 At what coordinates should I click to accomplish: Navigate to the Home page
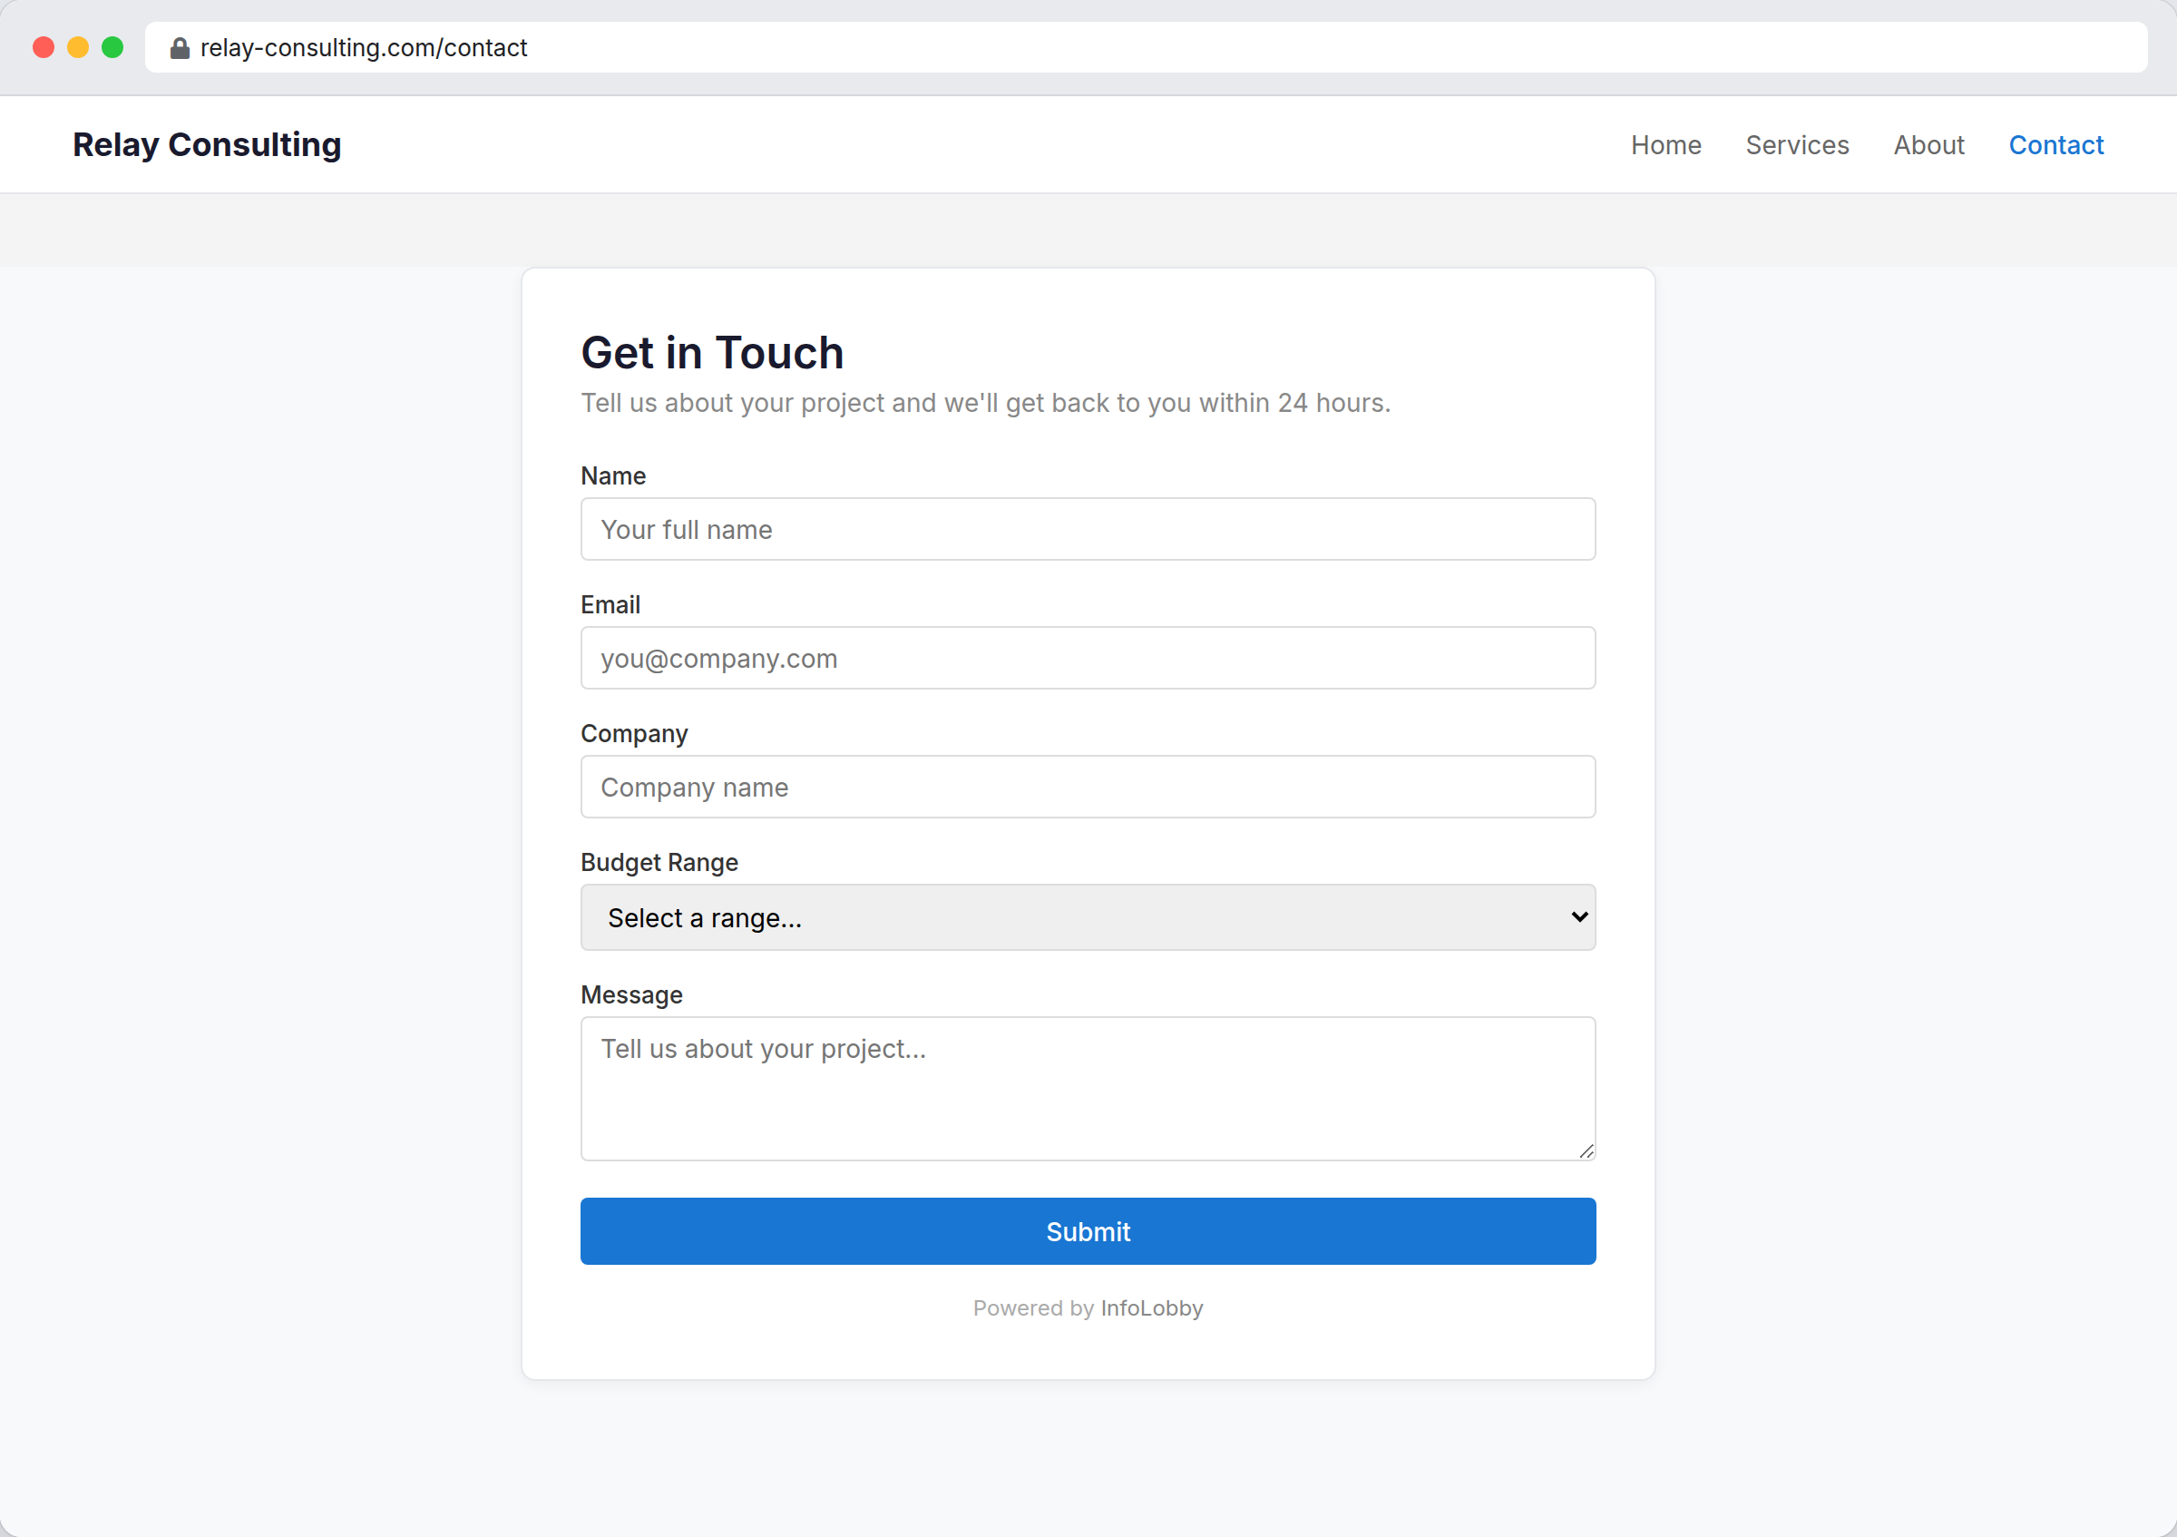pyautogui.click(x=1666, y=144)
